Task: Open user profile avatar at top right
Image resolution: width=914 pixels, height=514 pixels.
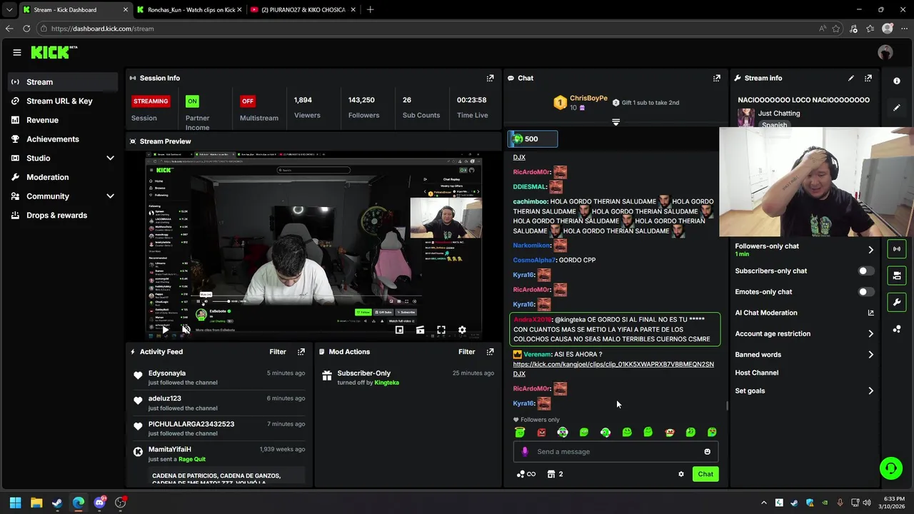Action: (x=885, y=52)
